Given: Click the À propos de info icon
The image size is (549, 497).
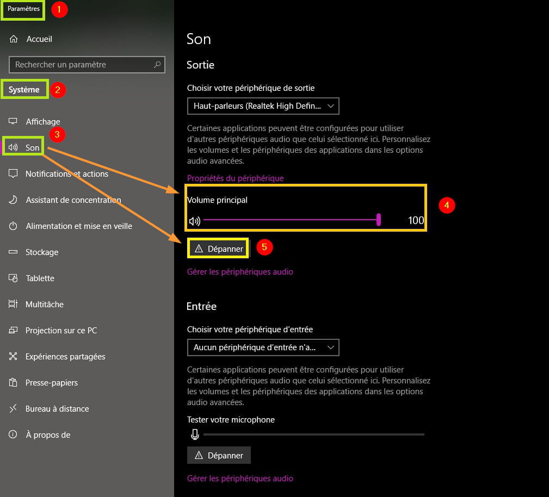Looking at the screenshot, I should (13, 434).
